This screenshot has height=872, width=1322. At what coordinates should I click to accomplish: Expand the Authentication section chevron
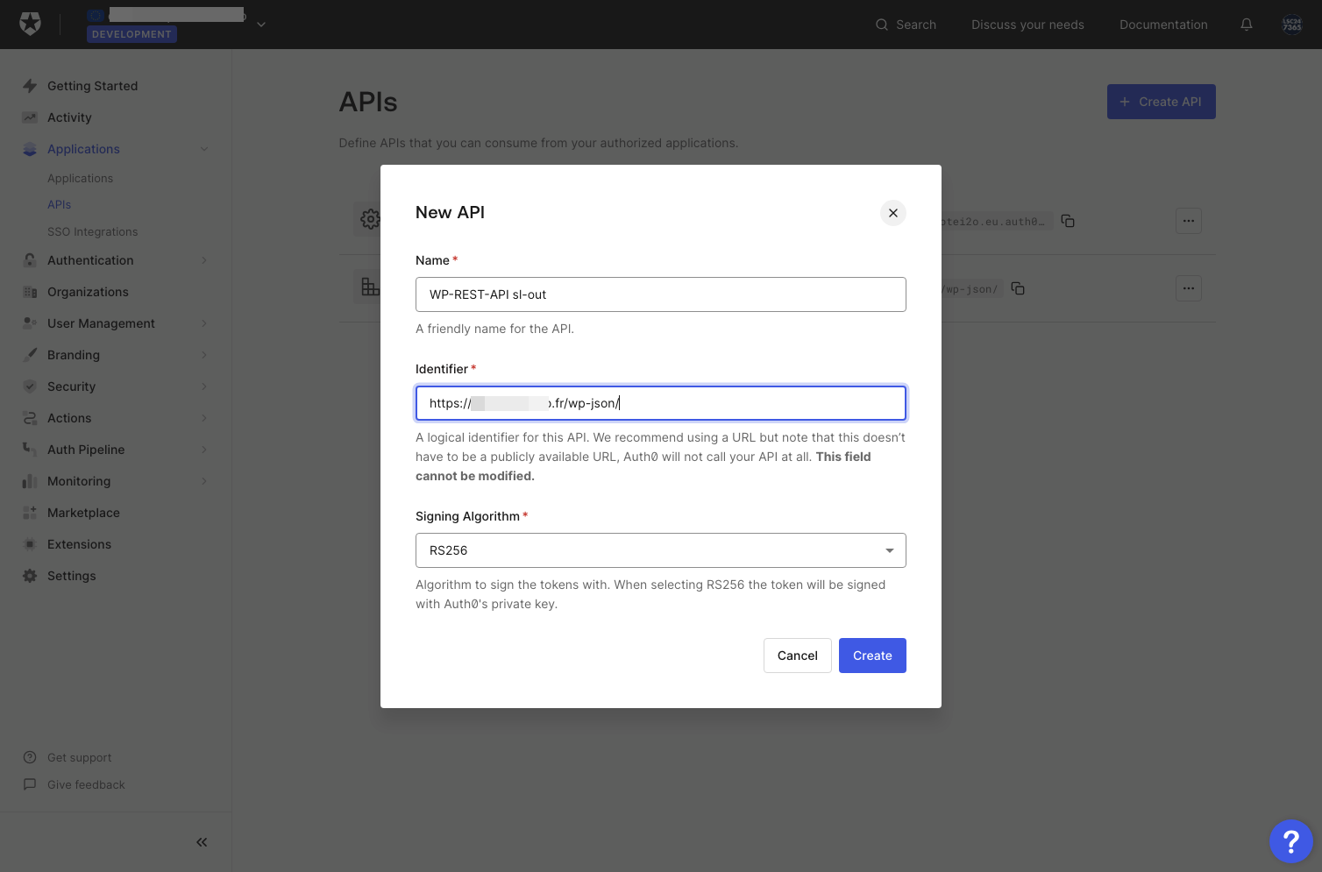pos(204,260)
